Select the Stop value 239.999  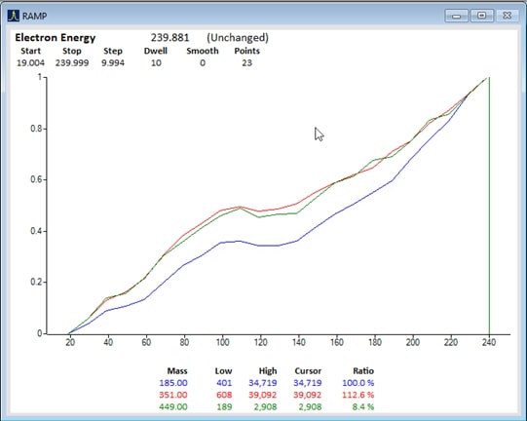click(x=72, y=63)
